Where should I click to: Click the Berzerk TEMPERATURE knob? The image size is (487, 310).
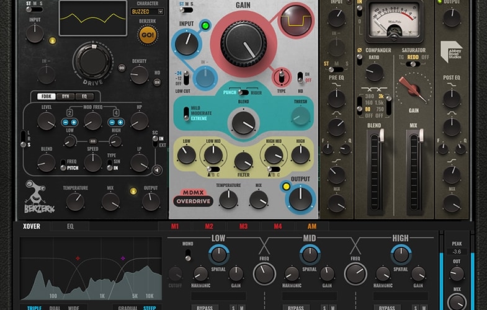[76, 201]
